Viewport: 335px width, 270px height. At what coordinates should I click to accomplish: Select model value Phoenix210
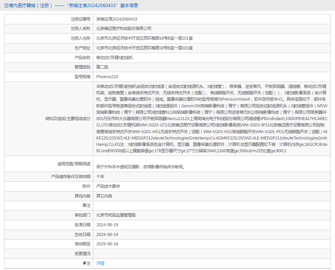click(107, 77)
